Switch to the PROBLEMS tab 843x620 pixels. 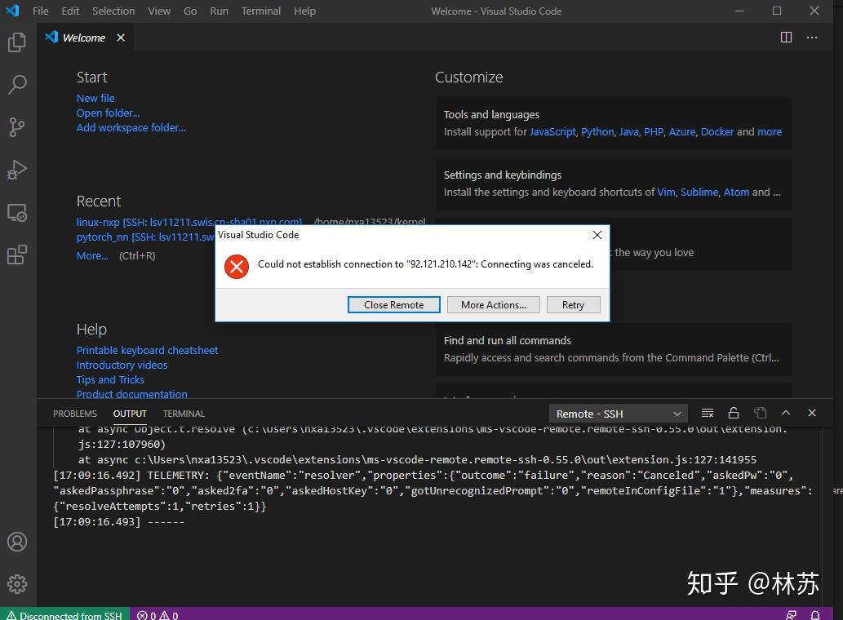tap(74, 413)
